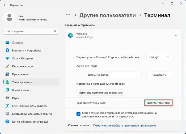Close the Параметры window
Viewport: 186px width, 134px height.
point(181,3)
